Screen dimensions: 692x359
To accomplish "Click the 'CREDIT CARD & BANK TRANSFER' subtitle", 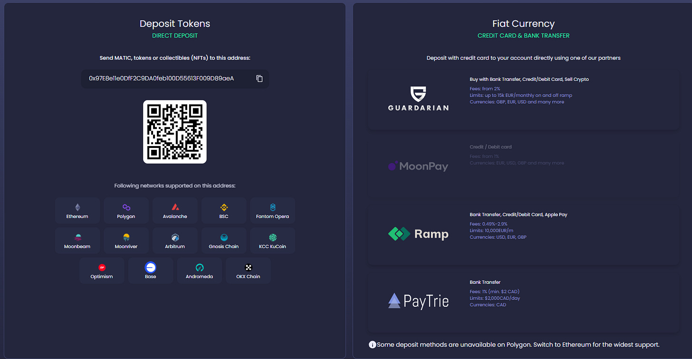I will coord(523,36).
